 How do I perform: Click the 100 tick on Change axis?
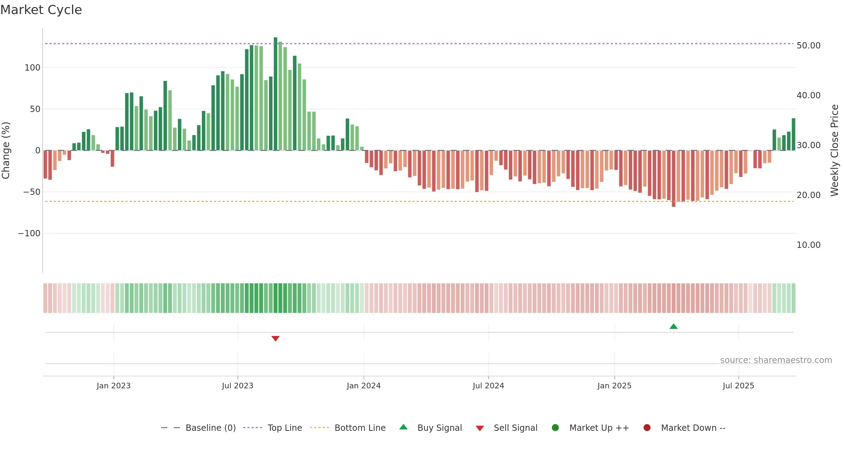[32, 68]
